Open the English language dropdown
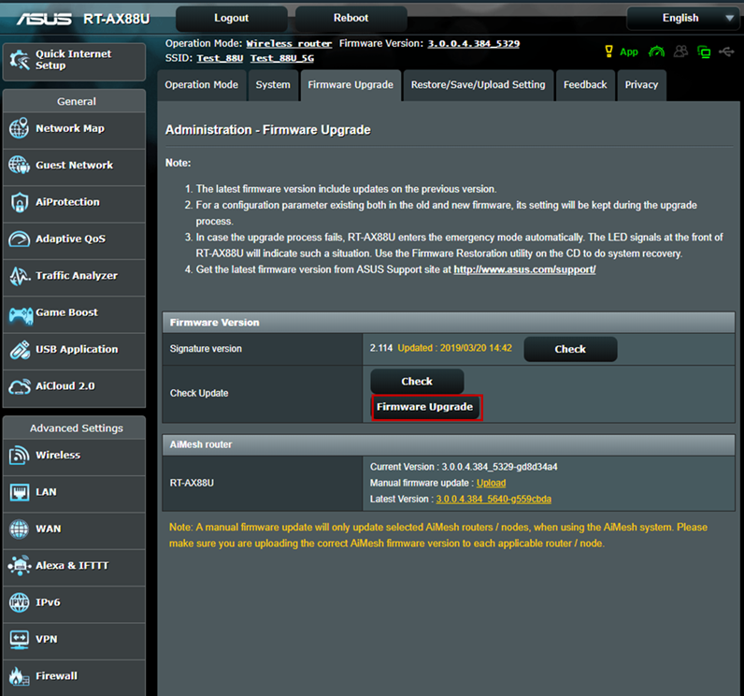The height and width of the screenshot is (696, 744). pos(683,18)
